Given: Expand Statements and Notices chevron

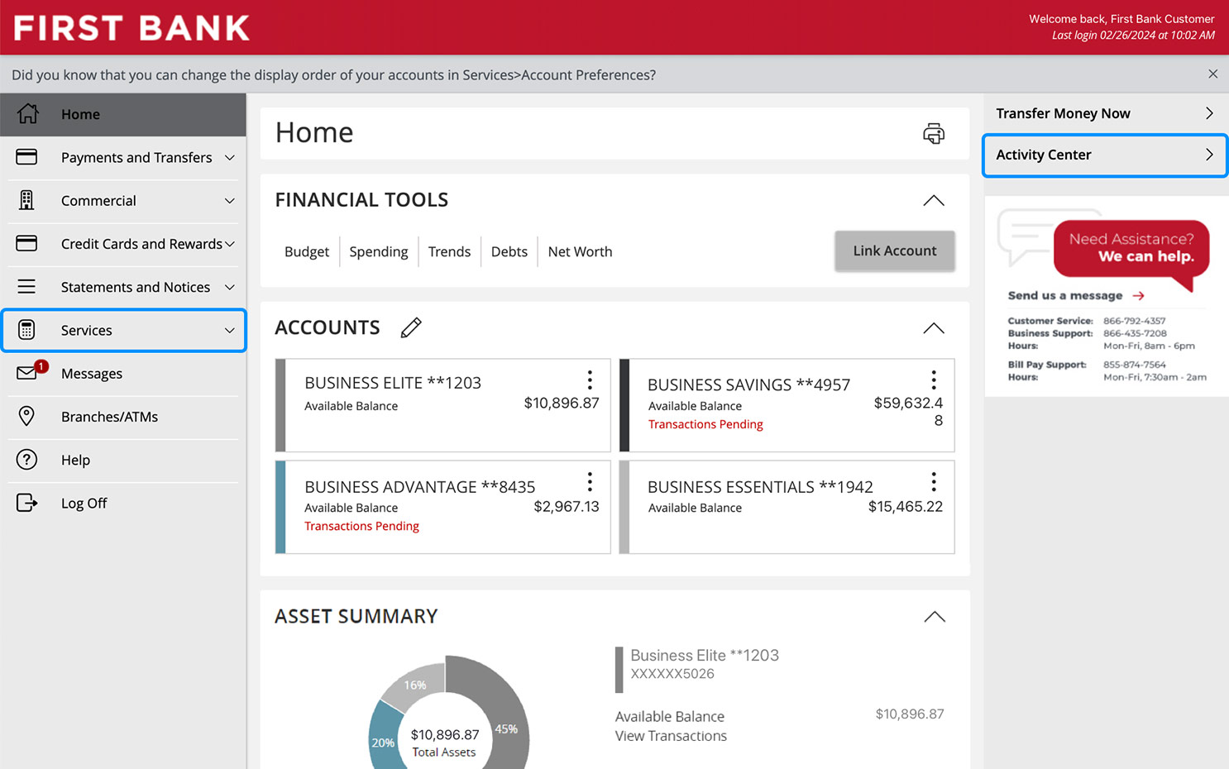Looking at the screenshot, I should tap(230, 287).
